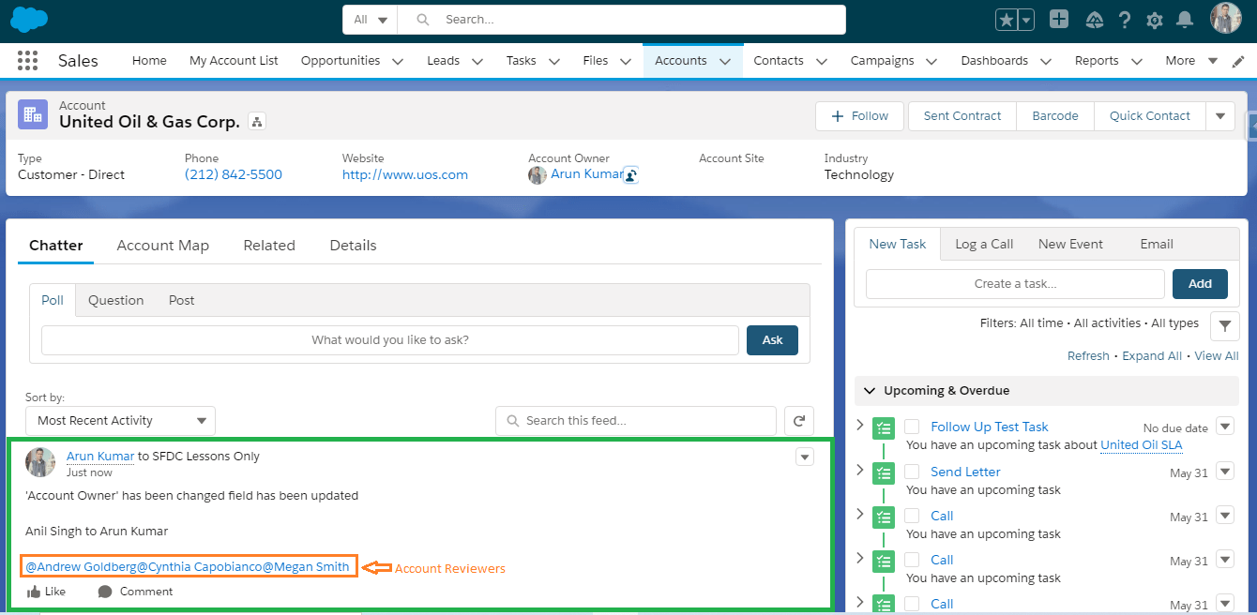Screen dimensions: 1257x615
Task: Click the View All activities link
Action: pyautogui.click(x=1217, y=356)
